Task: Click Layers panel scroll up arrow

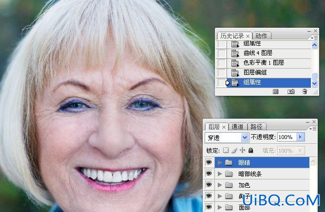Action: [x=313, y=161]
